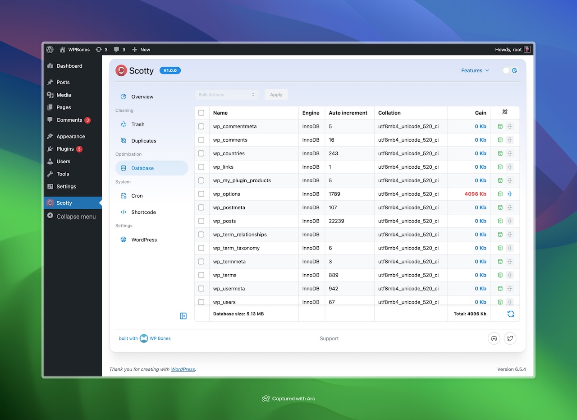Toggle the dark mode switch
577x420 pixels.
point(510,70)
